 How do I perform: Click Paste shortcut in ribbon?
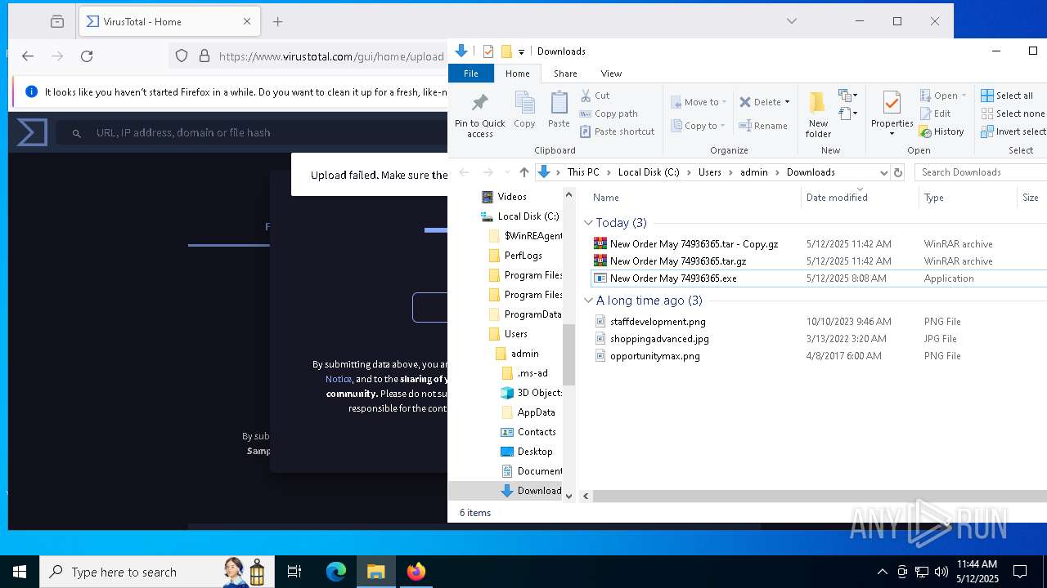(x=618, y=131)
